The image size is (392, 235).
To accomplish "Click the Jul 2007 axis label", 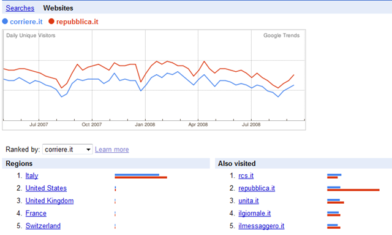I will click(x=39, y=125).
